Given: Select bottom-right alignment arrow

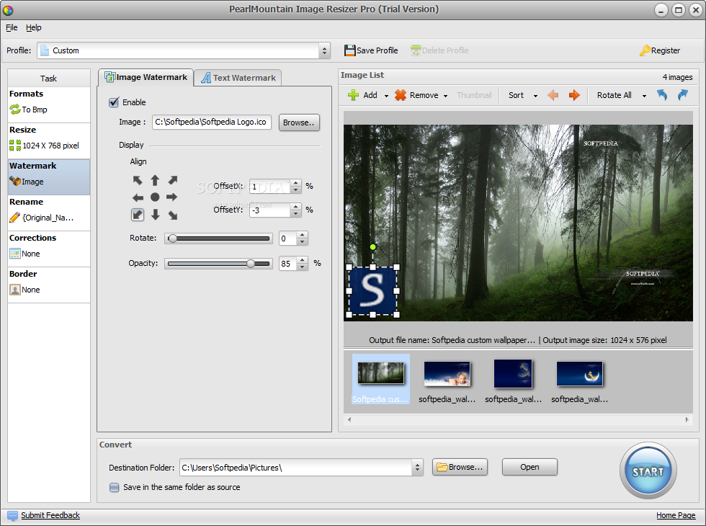Looking at the screenshot, I should click(173, 215).
